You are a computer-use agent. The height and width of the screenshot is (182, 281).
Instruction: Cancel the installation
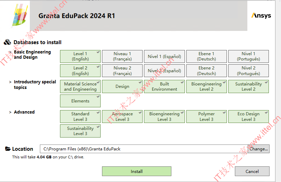click(252, 171)
